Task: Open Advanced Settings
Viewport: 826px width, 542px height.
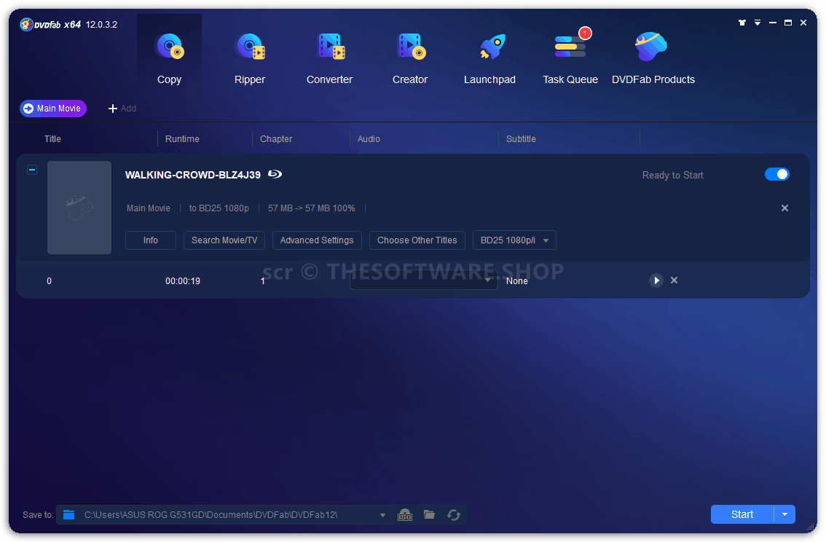Action: click(317, 240)
